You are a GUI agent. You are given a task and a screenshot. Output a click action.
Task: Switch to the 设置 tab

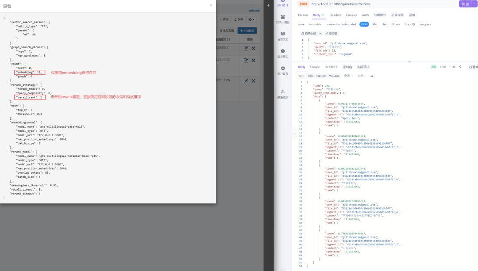[412, 15]
